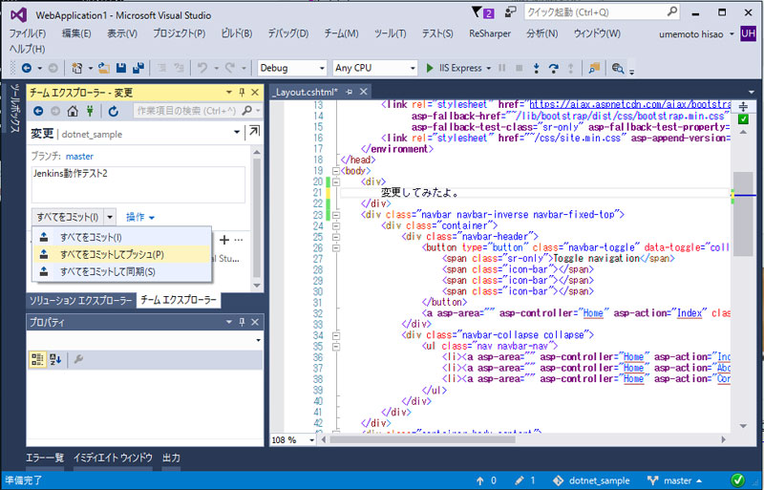This screenshot has height=490, width=764.
Task: Save the current file using the toolbar icon
Action: click(x=121, y=68)
